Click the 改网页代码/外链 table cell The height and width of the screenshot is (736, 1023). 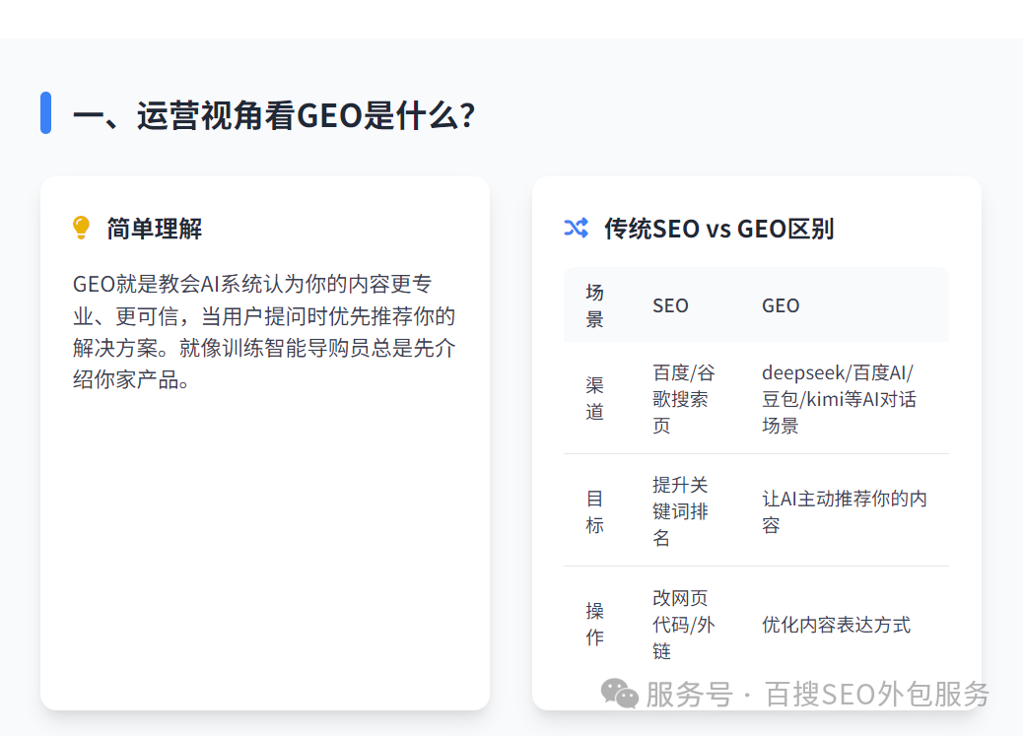[683, 625]
